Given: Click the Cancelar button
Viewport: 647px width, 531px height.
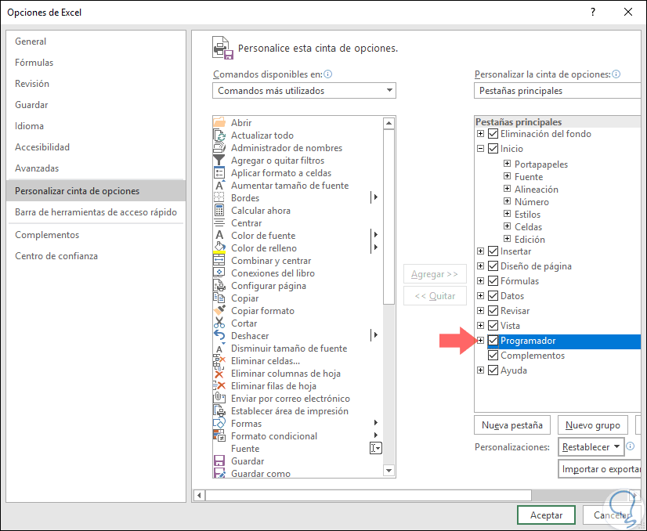Looking at the screenshot, I should click(x=612, y=515).
